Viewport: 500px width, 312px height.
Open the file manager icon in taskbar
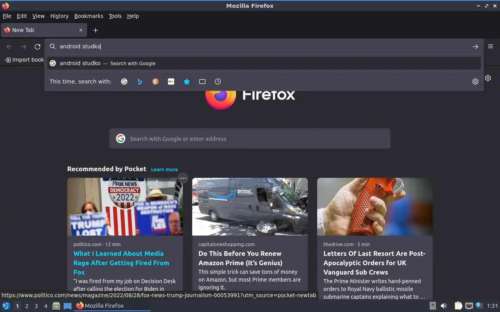click(56, 306)
